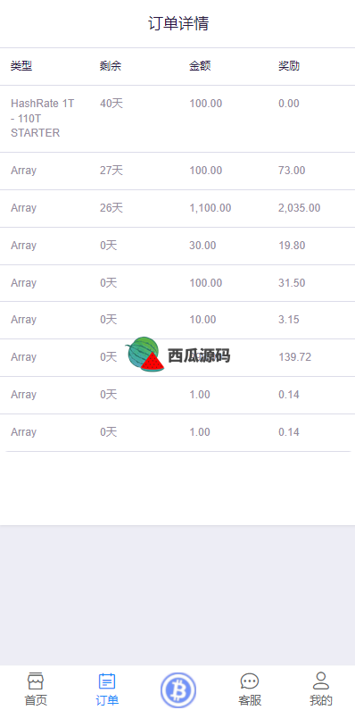Click the 我的 tab label
The image size is (355, 710).
pos(320,700)
